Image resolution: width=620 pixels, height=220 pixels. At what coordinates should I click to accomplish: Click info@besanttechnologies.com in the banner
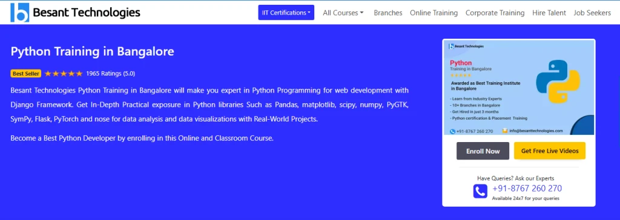click(535, 131)
